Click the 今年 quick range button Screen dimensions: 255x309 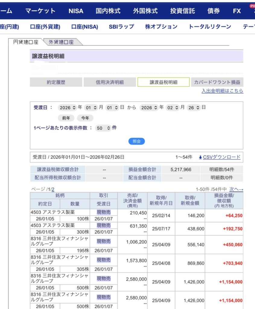click(85, 118)
